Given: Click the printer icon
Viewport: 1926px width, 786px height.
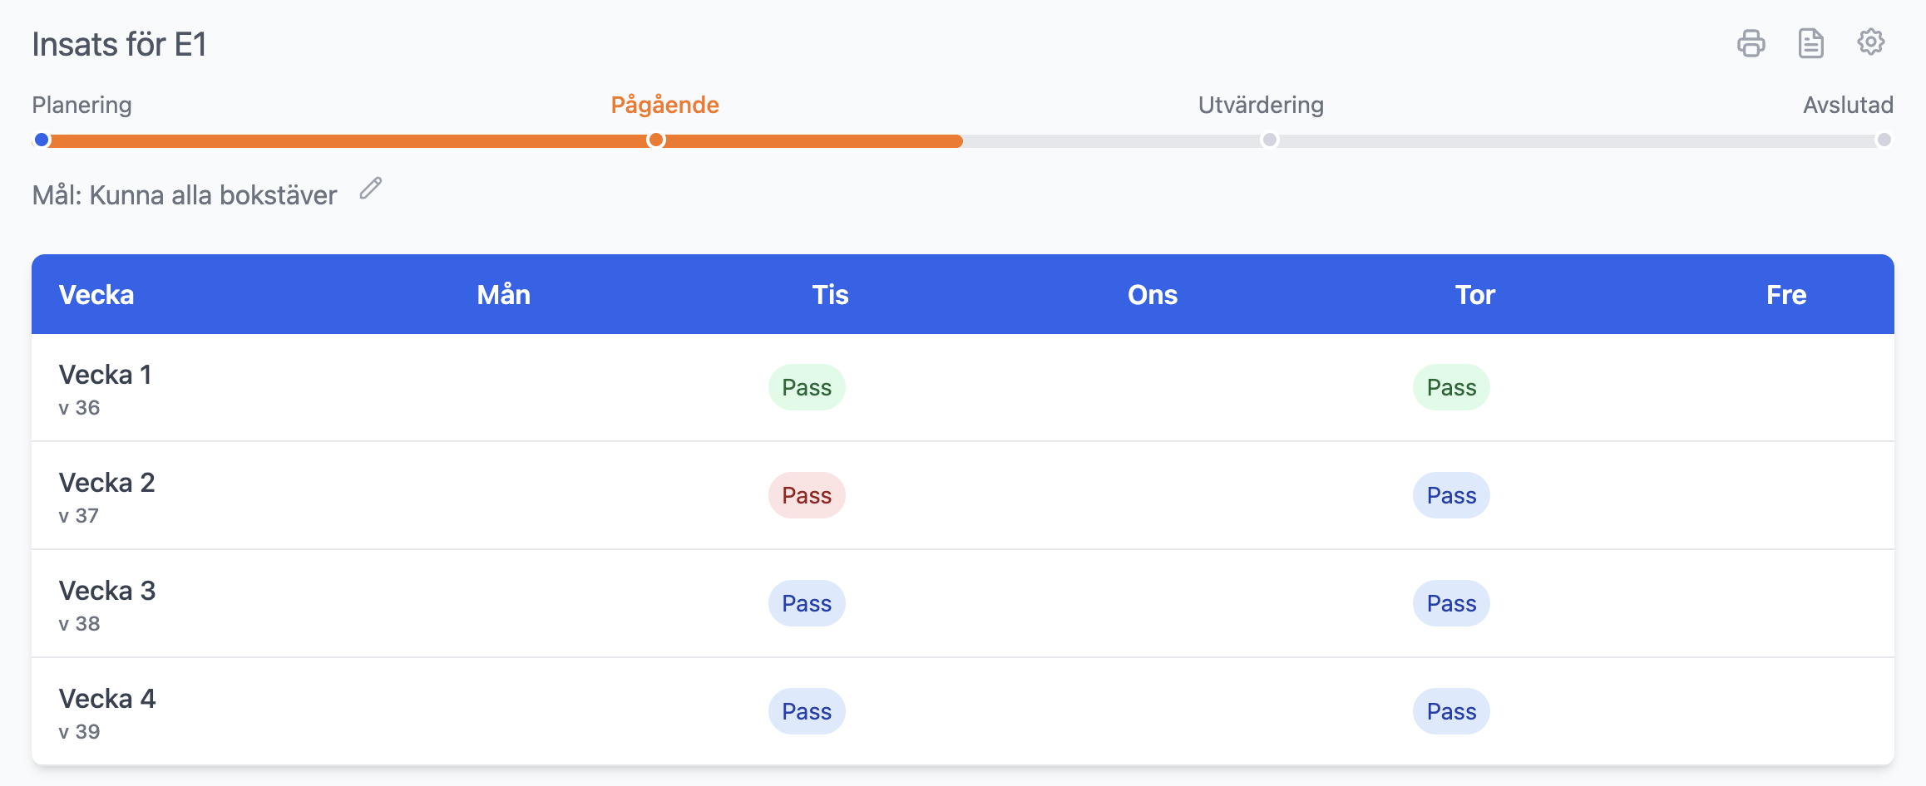Looking at the screenshot, I should tap(1751, 43).
